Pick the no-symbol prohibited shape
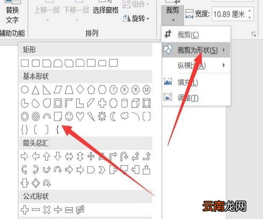 click(x=35, y=116)
